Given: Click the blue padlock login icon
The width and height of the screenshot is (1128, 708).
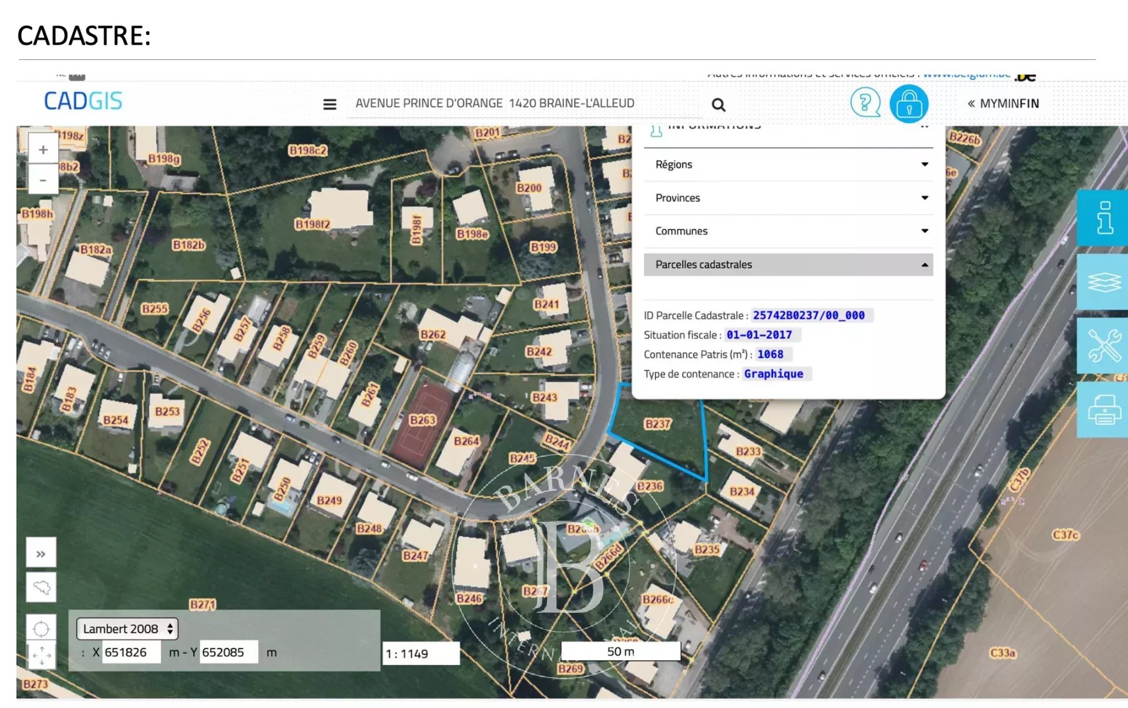Looking at the screenshot, I should pos(909,104).
